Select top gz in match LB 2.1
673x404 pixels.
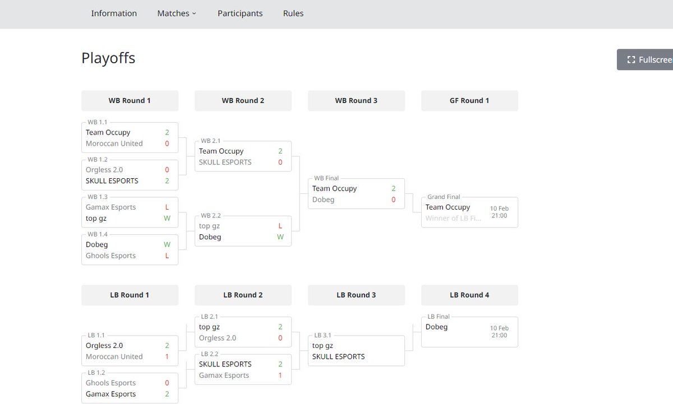coord(209,327)
